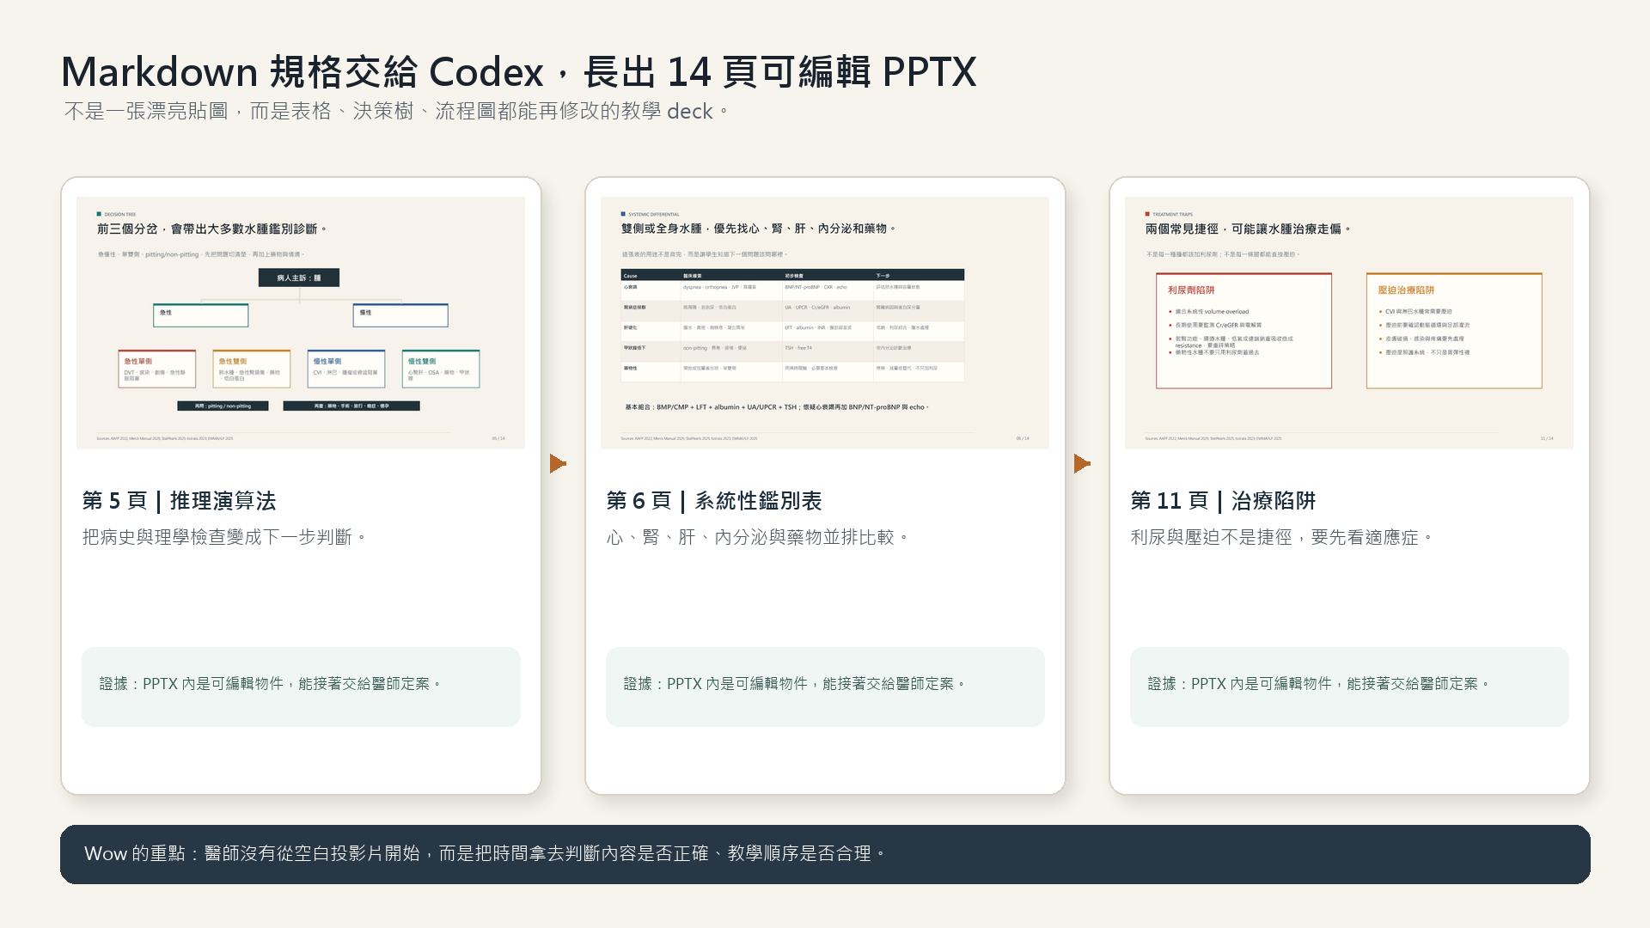Viewport: 1650px width, 928px height.
Task: Open the page 11 treatment traps slide thumbnail
Action: [1349, 322]
